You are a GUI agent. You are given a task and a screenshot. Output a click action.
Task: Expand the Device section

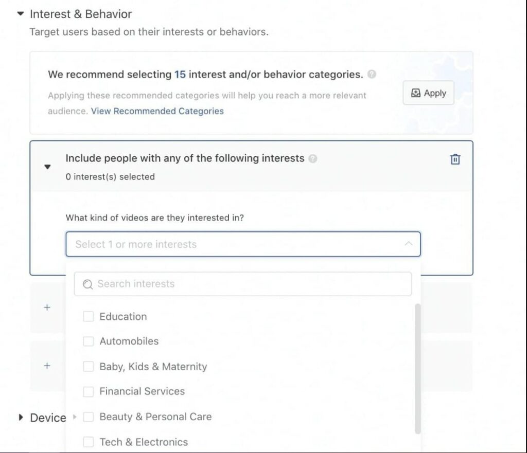[21, 418]
